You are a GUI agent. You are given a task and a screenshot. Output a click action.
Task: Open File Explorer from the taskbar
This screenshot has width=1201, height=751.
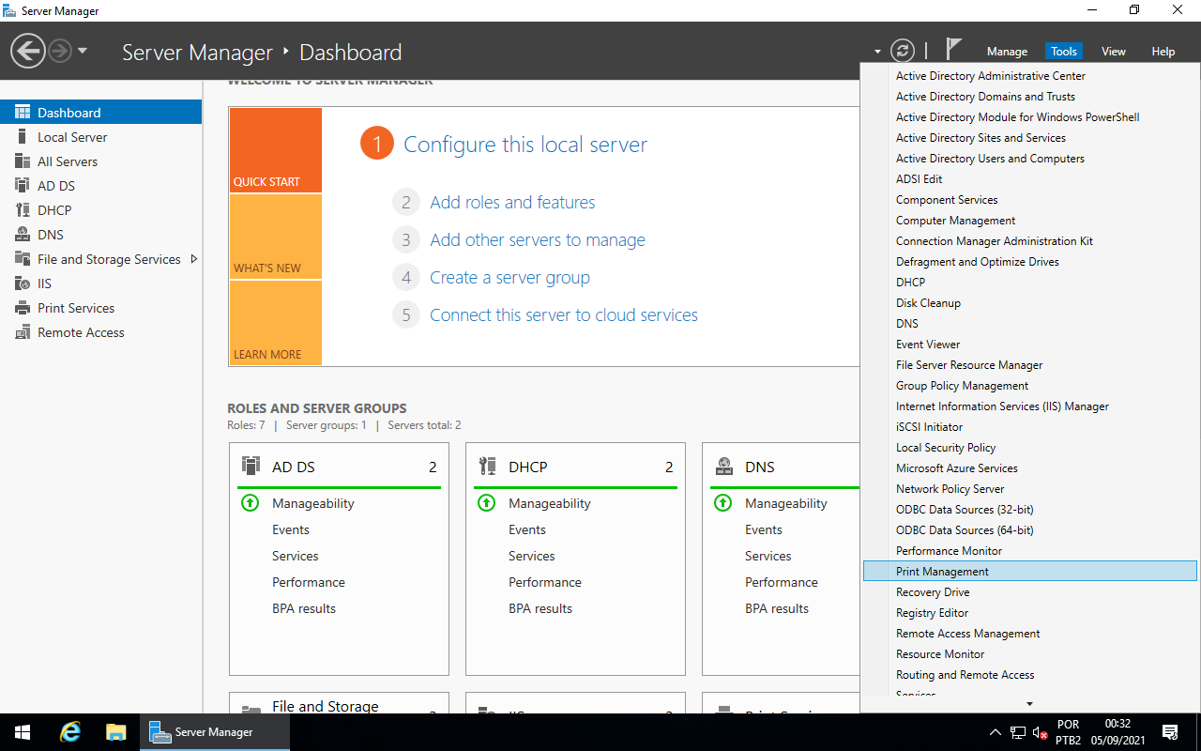coord(115,732)
